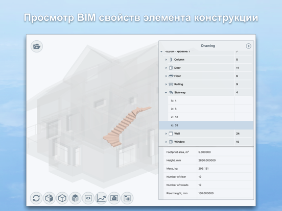Toggle the model tree panel icon
Screen dimensions: 282x211
tap(127, 198)
